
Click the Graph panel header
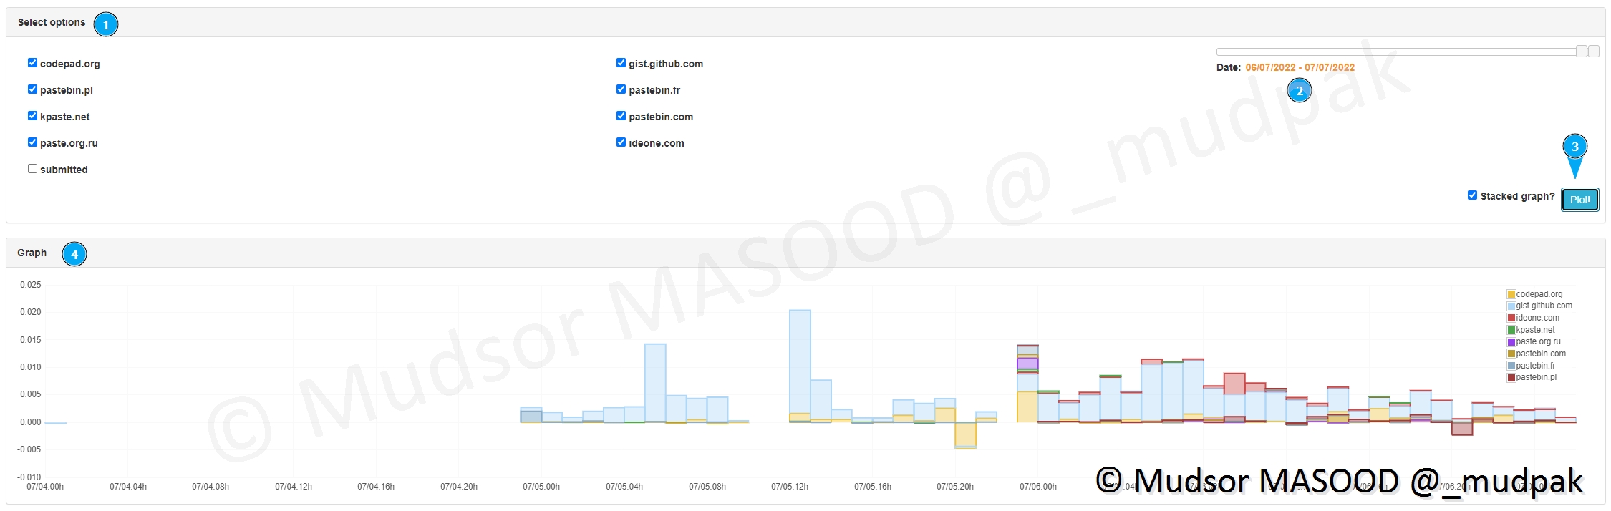[32, 253]
